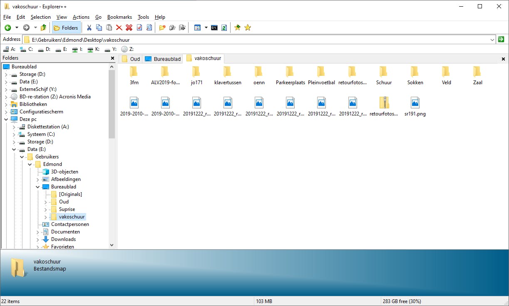The image size is (509, 306).
Task: Create a new folder with the toolbar icon
Action: pyautogui.click(x=162, y=28)
